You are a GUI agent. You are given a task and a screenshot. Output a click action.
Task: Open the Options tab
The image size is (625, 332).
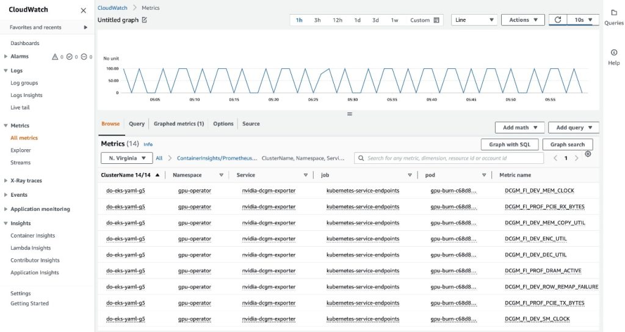tap(223, 124)
